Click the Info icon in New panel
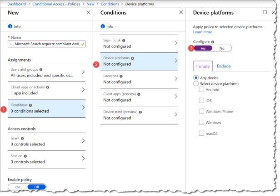 [10, 26]
